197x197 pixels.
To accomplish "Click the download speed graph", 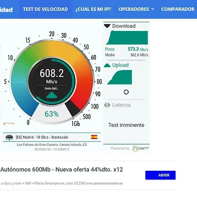I will pos(127,38).
